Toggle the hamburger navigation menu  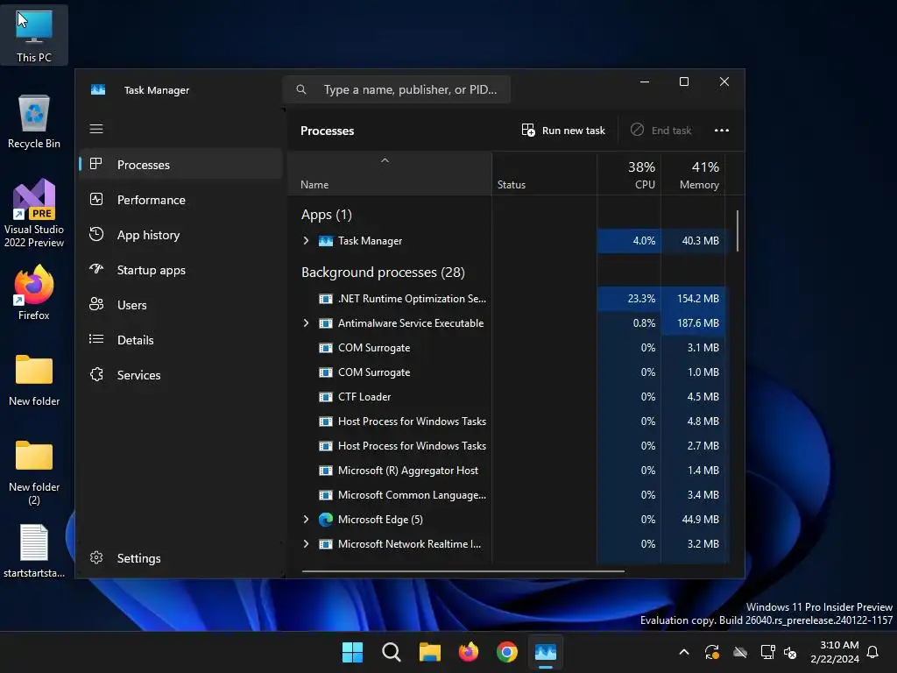point(96,129)
